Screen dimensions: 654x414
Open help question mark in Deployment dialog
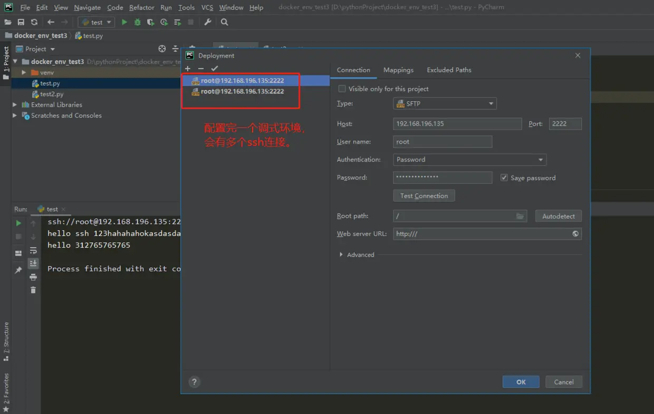(194, 382)
